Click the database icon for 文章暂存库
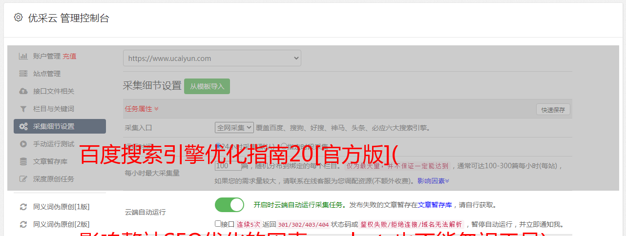 click(23, 161)
